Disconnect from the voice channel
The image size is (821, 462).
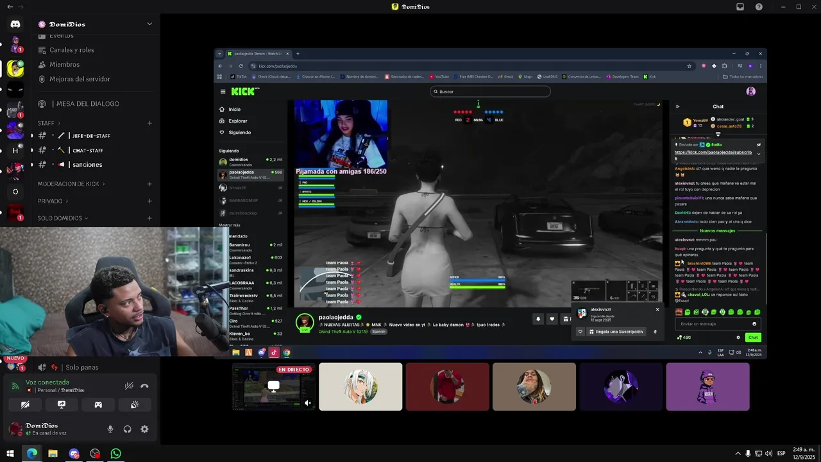coord(144,386)
